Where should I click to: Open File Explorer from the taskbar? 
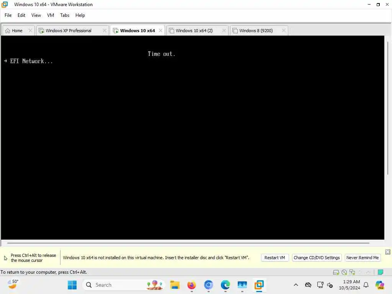(175, 285)
